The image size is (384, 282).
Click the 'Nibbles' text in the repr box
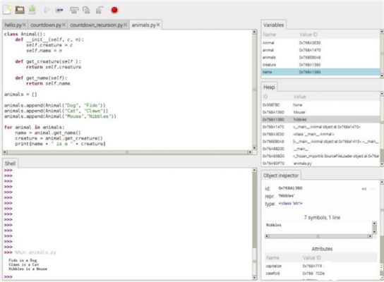[x=274, y=225]
